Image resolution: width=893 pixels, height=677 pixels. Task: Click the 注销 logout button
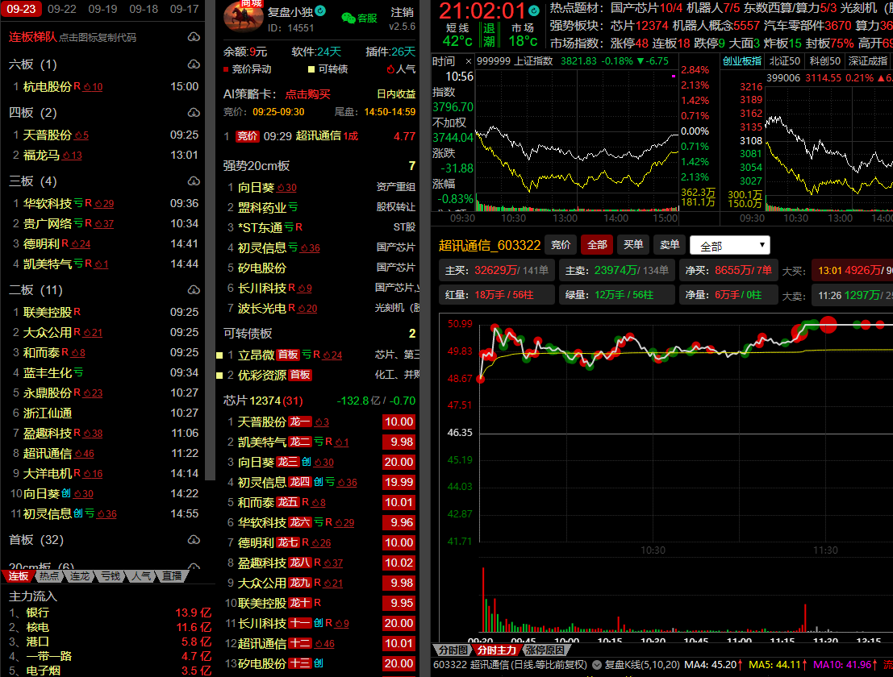click(402, 12)
